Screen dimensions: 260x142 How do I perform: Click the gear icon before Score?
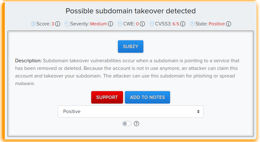pos(33,24)
